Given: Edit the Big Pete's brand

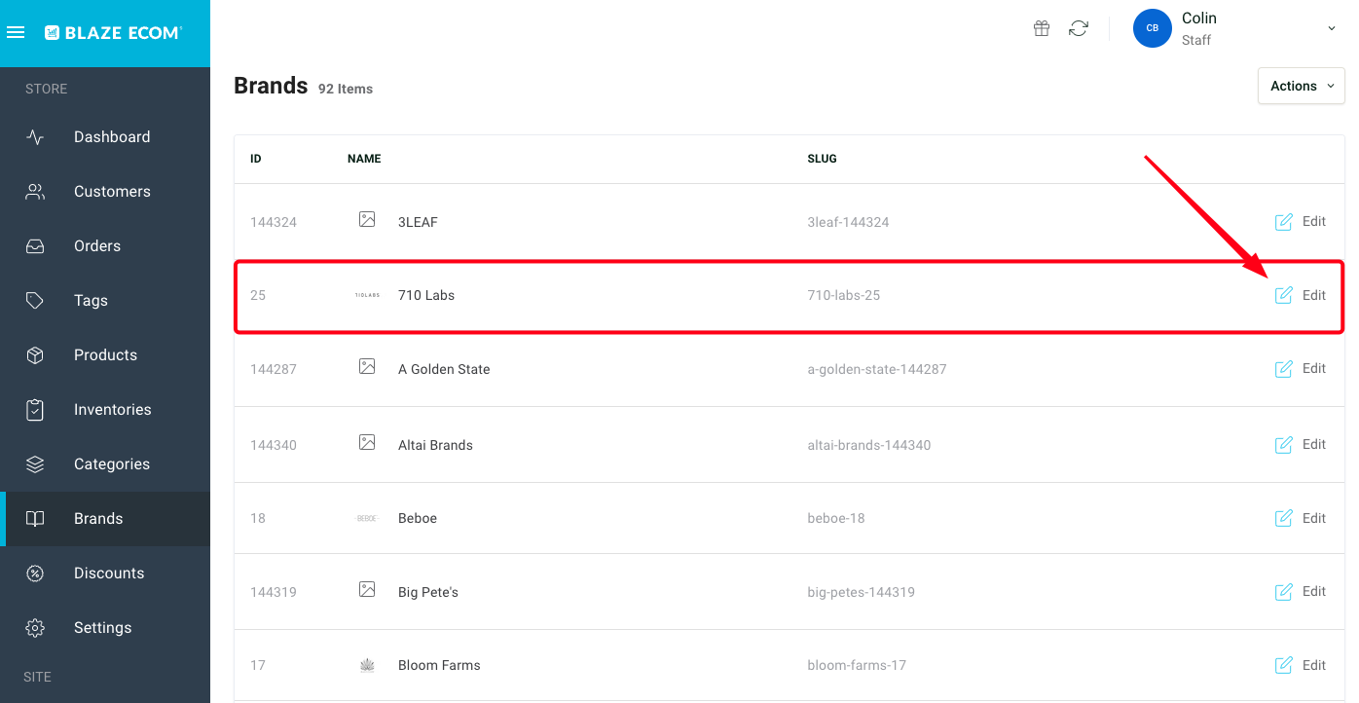Looking at the screenshot, I should point(1301,592).
